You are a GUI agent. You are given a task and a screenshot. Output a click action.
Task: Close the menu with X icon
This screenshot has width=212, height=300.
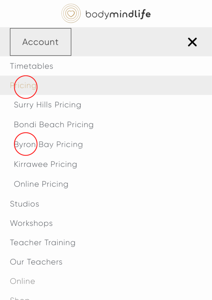[x=192, y=42]
